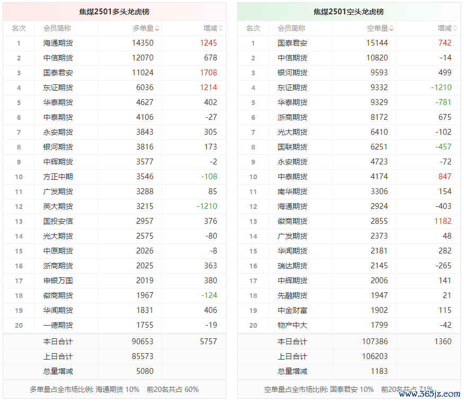Sort long table by 增减 arrows
This screenshot has width=464, height=402.
point(221,29)
